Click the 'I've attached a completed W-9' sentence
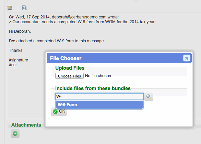201x144 pixels. pyautogui.click(x=57, y=41)
